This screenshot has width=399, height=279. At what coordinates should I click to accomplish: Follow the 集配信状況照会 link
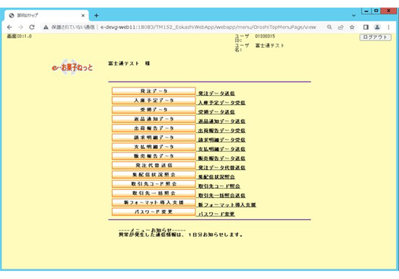[216, 177]
